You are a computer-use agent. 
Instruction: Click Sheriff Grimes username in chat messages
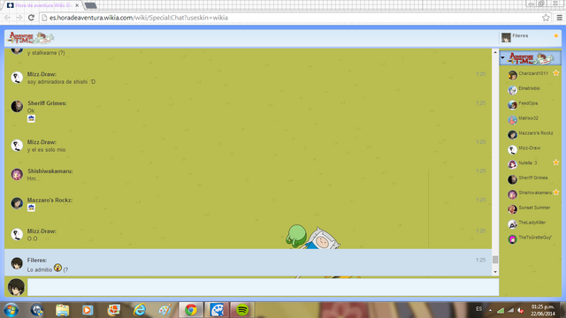47,103
